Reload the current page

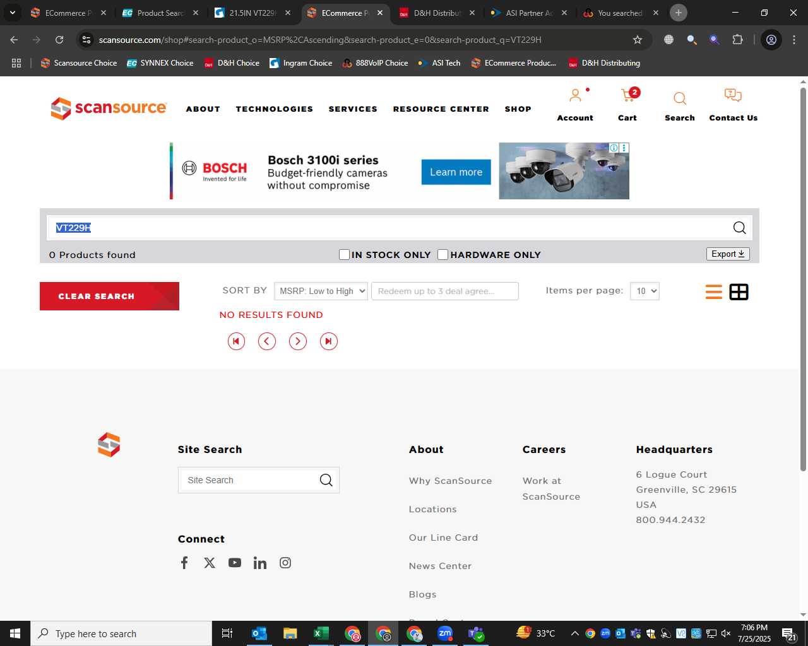pos(59,40)
